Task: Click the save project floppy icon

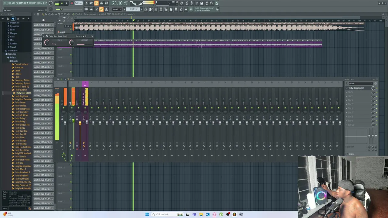Action: click(202, 3)
